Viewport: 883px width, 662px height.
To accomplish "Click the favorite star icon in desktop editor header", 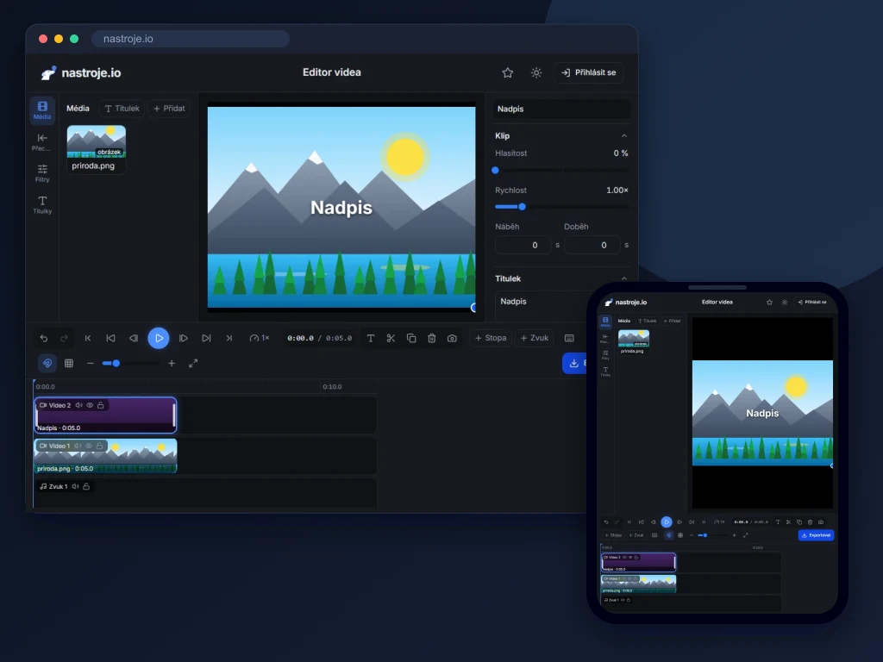I will click(507, 72).
